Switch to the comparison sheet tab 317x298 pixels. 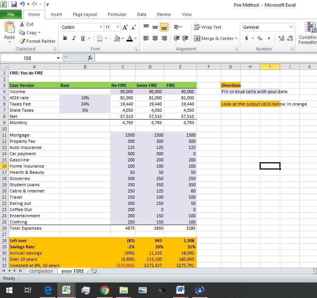tap(41, 271)
